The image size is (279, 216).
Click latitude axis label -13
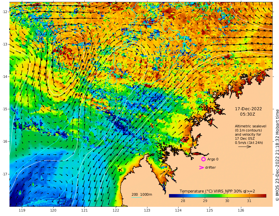click(5, 44)
